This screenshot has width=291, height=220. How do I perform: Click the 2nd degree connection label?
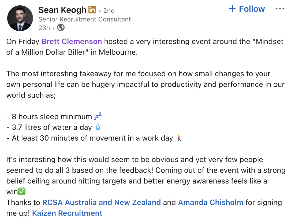point(109,10)
